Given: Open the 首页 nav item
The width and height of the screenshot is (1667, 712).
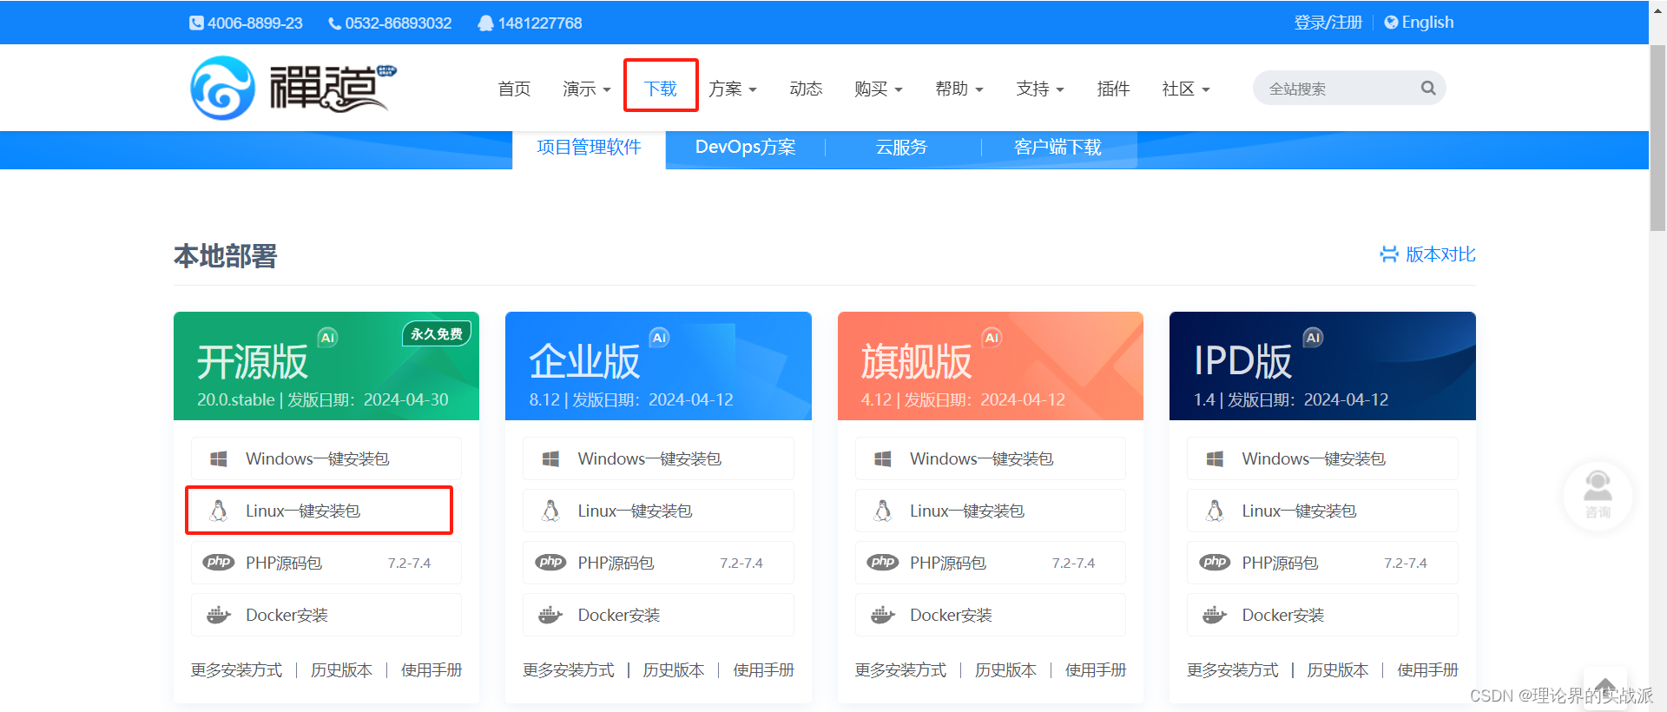Looking at the screenshot, I should 514,89.
